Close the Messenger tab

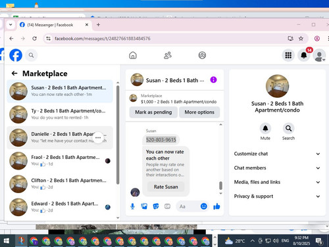pyautogui.click(x=87, y=25)
